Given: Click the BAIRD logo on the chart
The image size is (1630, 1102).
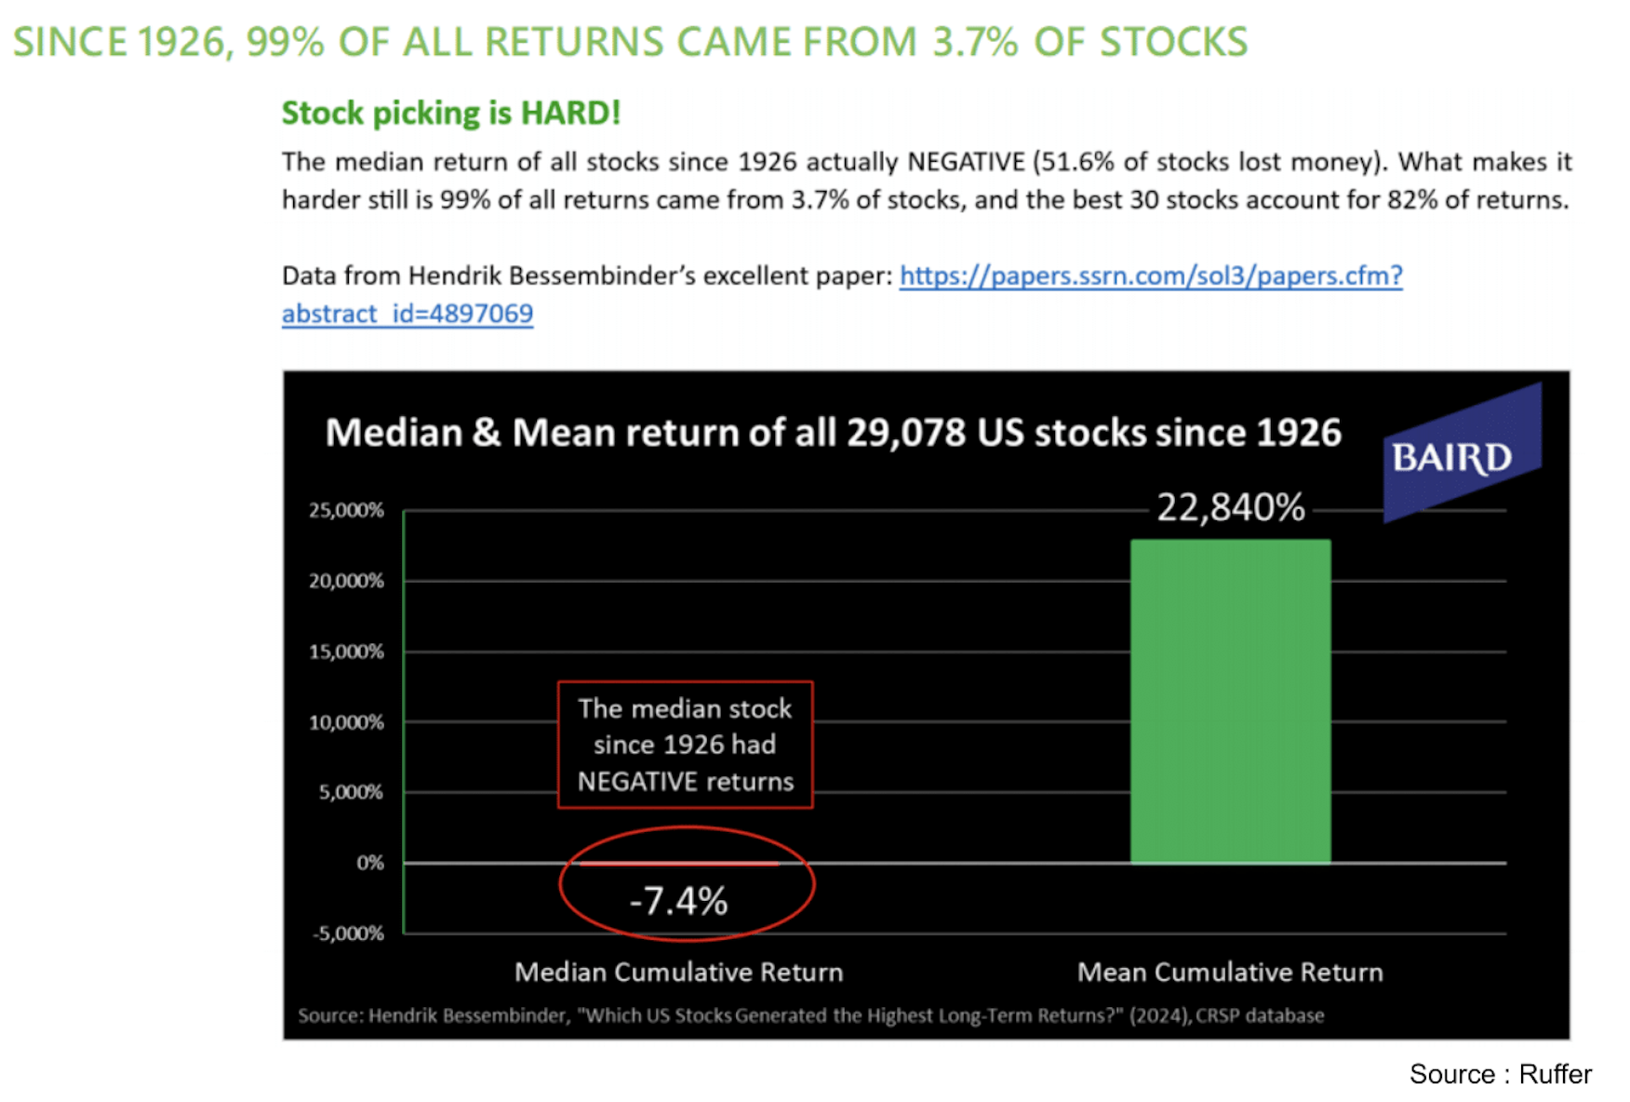Looking at the screenshot, I should click(1455, 456).
